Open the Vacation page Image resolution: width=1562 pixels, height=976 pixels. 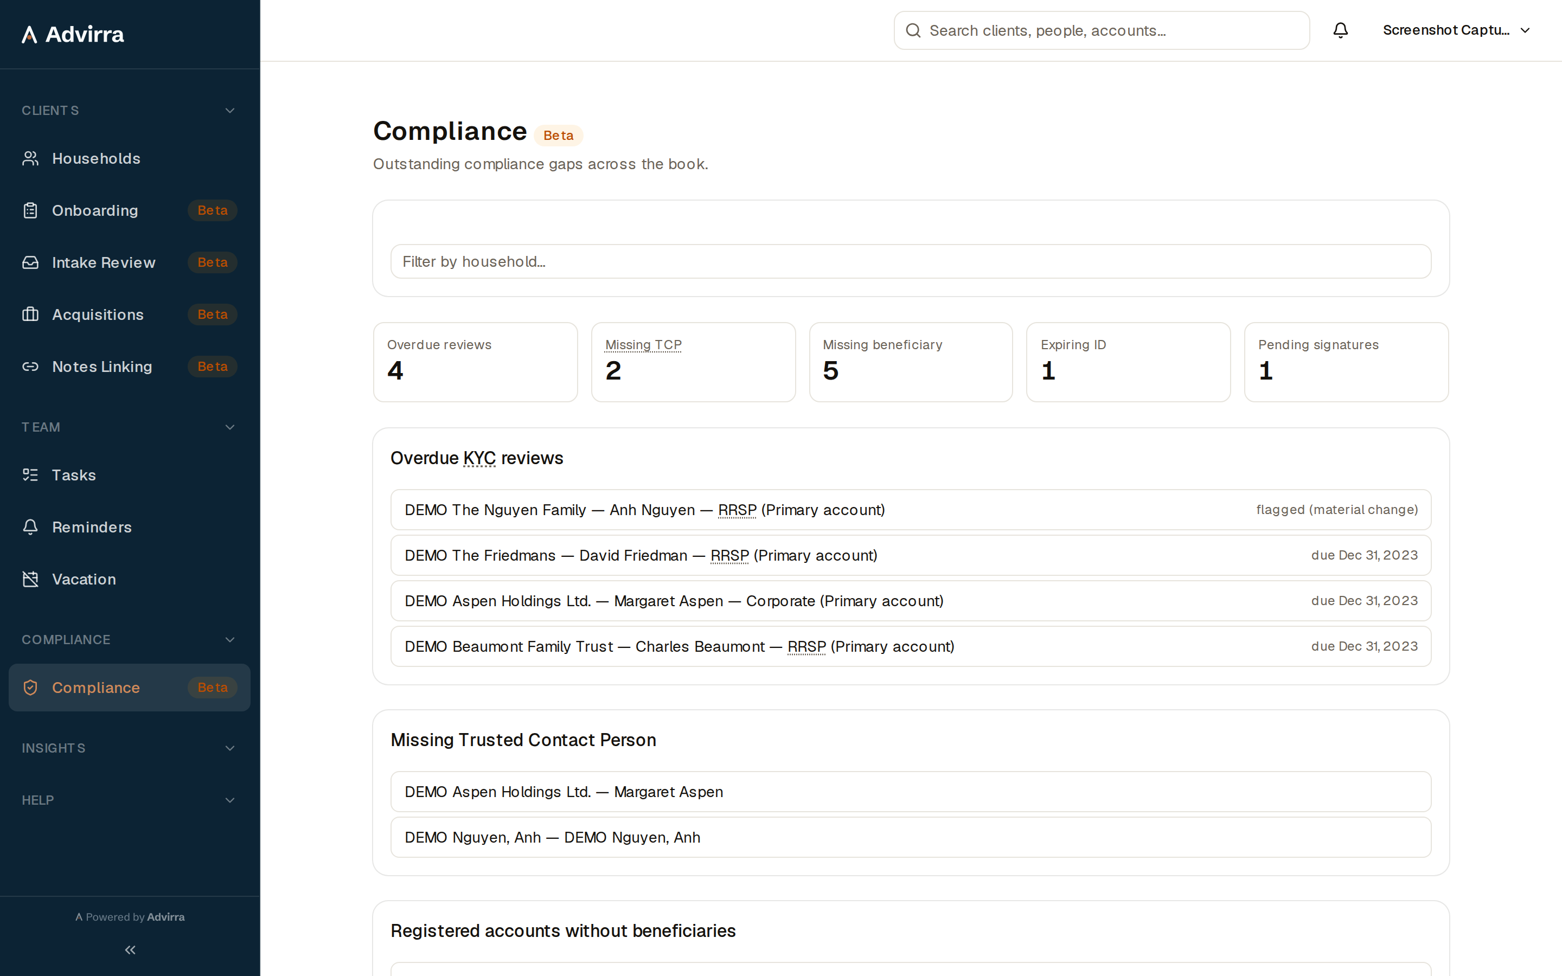pyautogui.click(x=130, y=579)
